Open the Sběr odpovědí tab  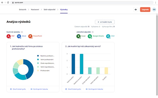pyautogui.click(x=50, y=10)
